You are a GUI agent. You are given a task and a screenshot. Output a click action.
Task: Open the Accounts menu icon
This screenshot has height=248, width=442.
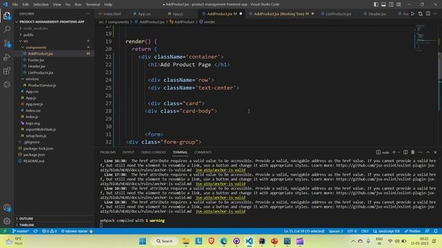point(7,208)
